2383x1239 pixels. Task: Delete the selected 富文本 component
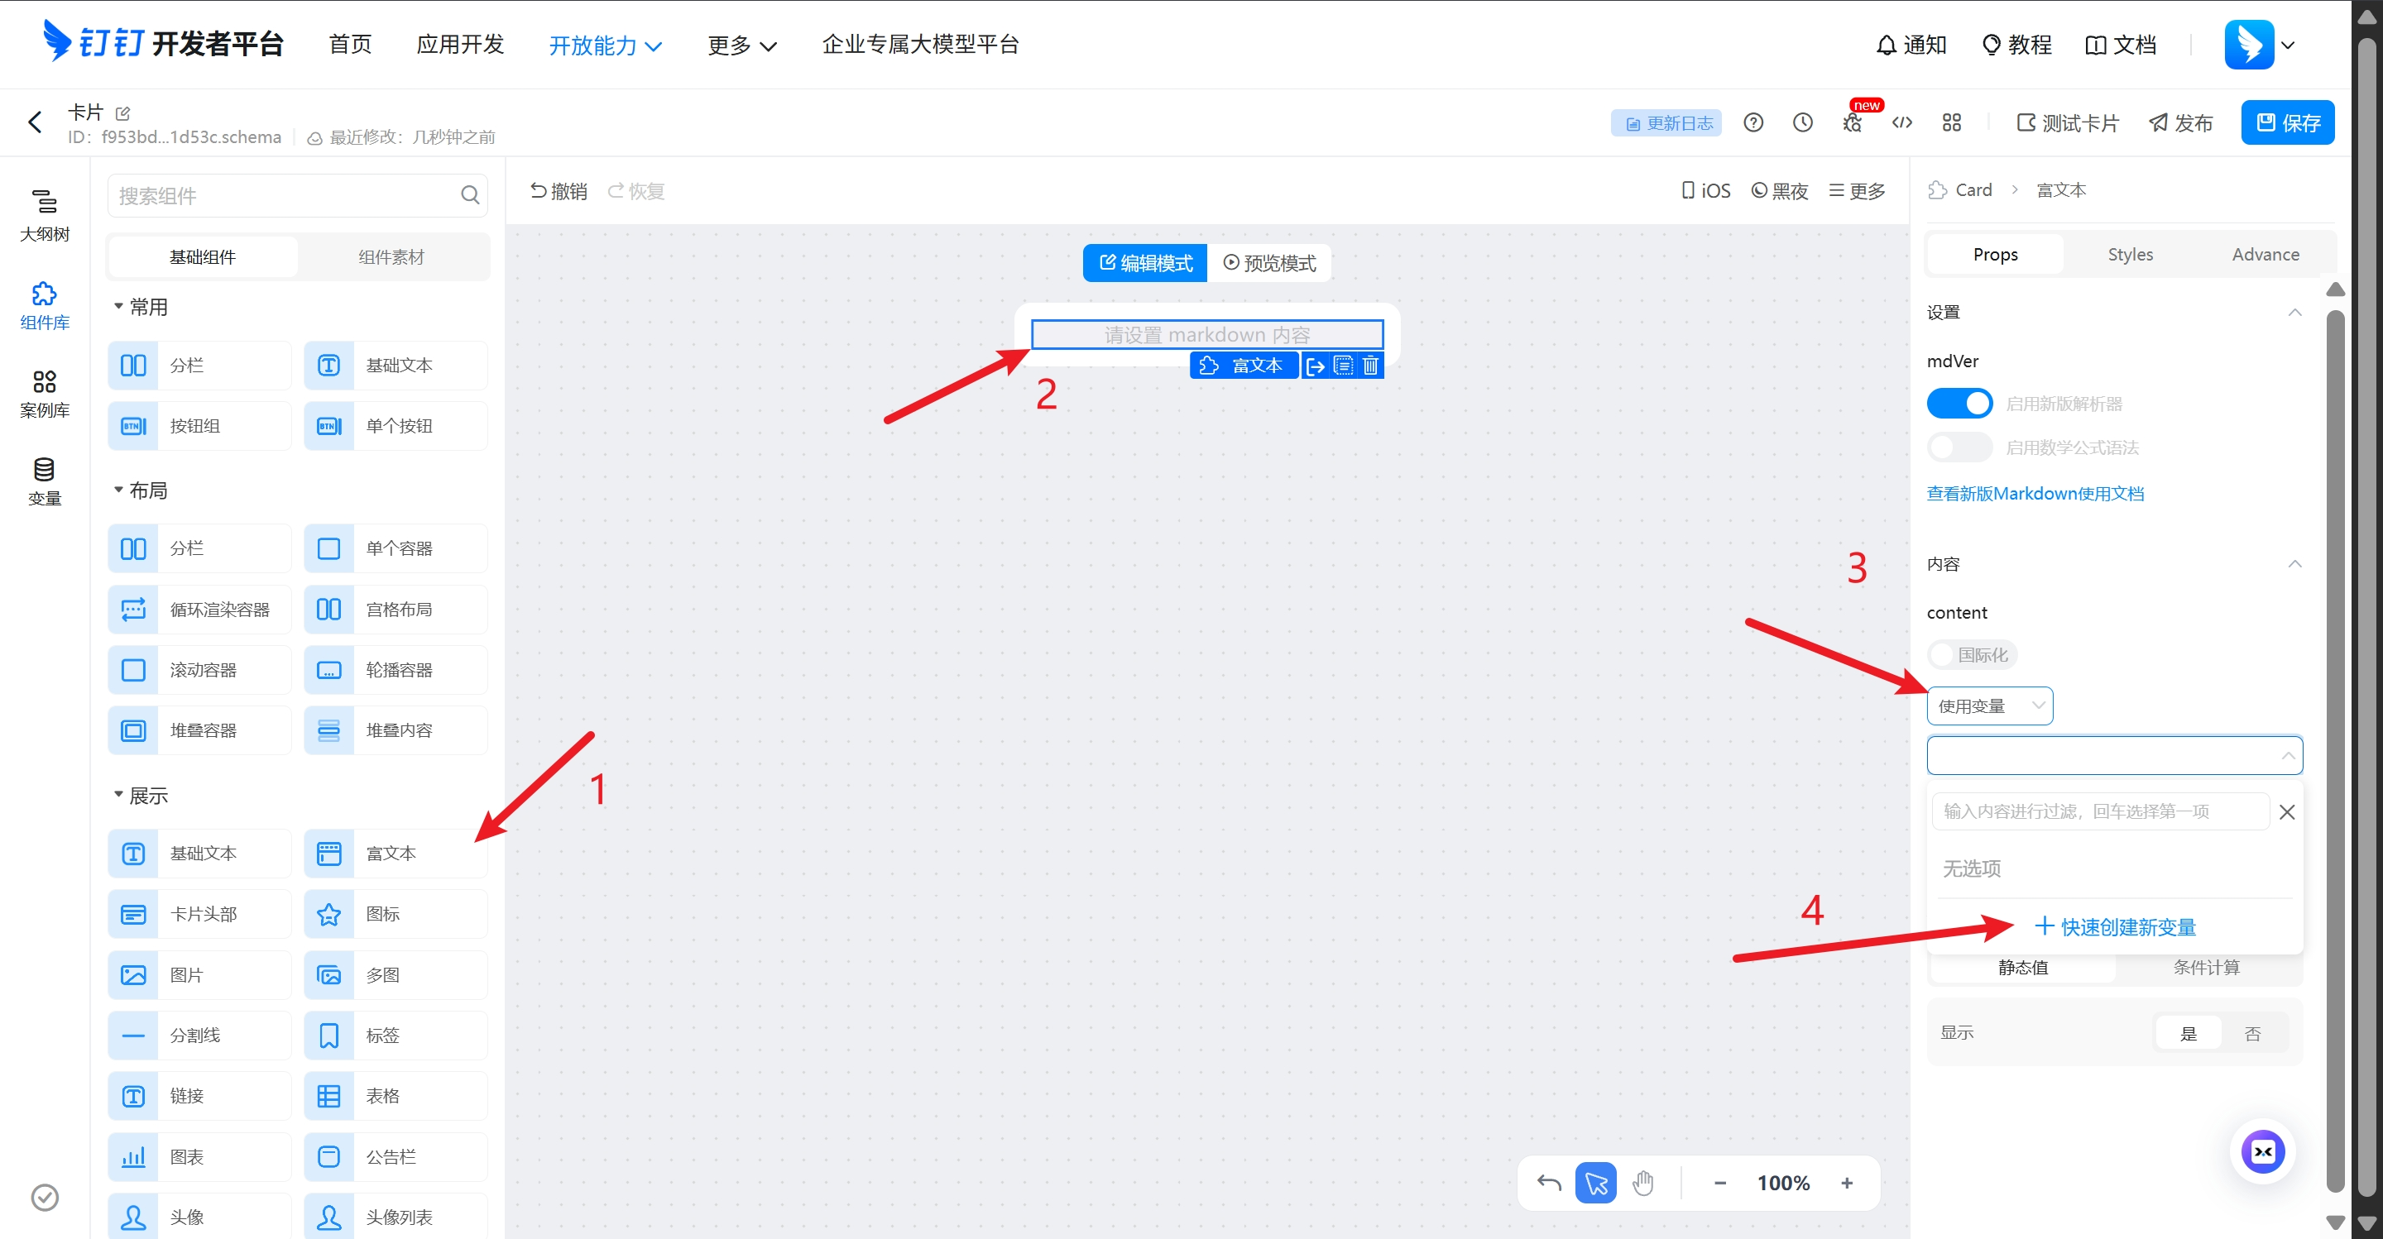(x=1371, y=366)
